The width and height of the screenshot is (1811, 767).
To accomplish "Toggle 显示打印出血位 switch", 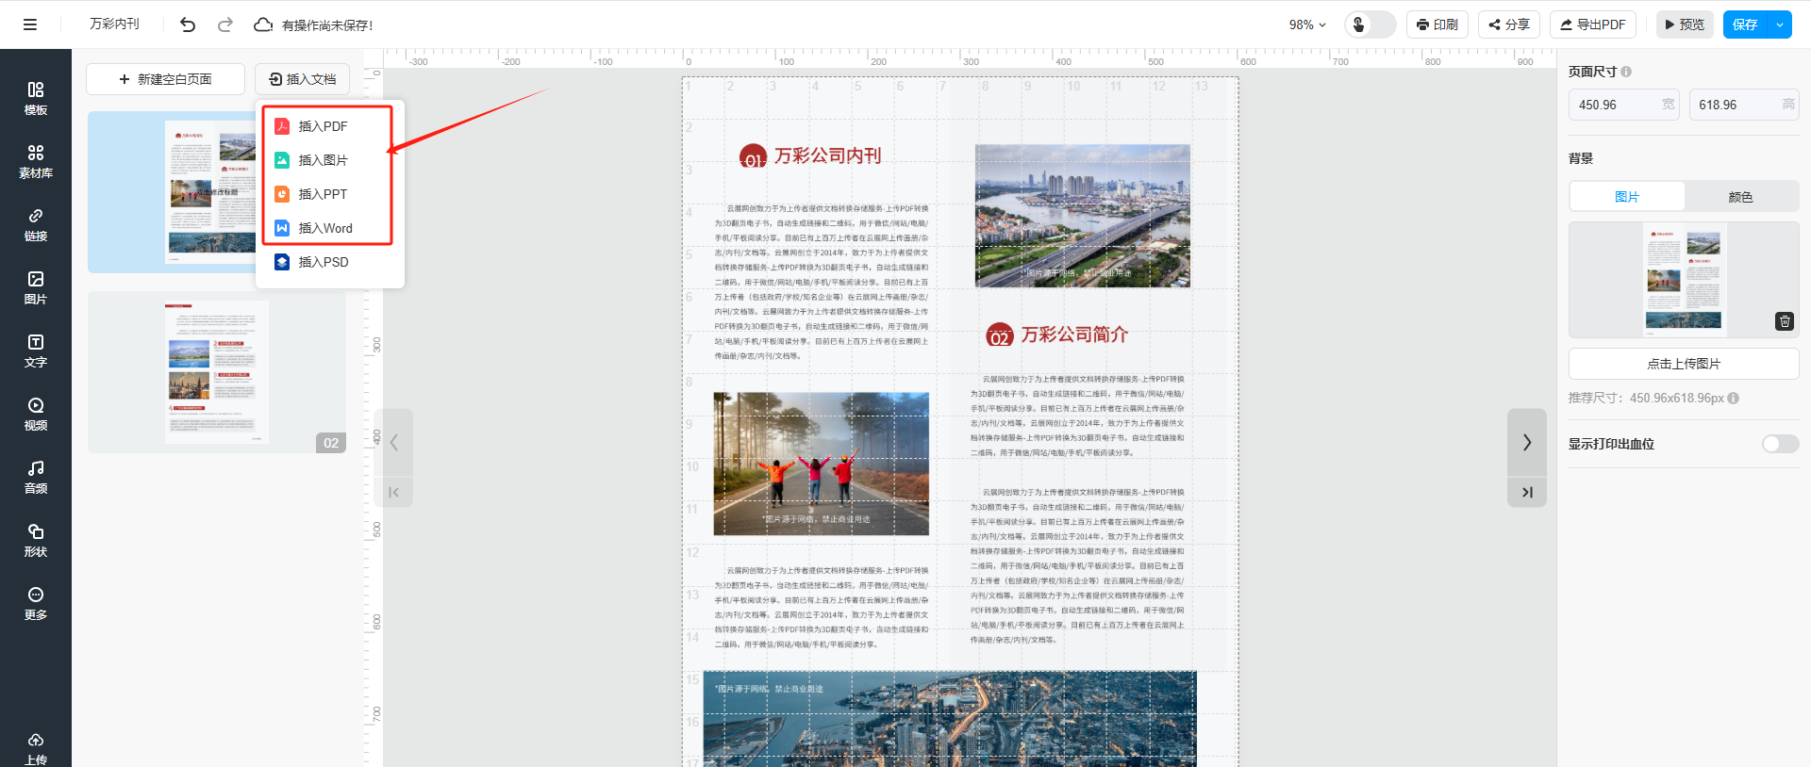I will click(1780, 444).
